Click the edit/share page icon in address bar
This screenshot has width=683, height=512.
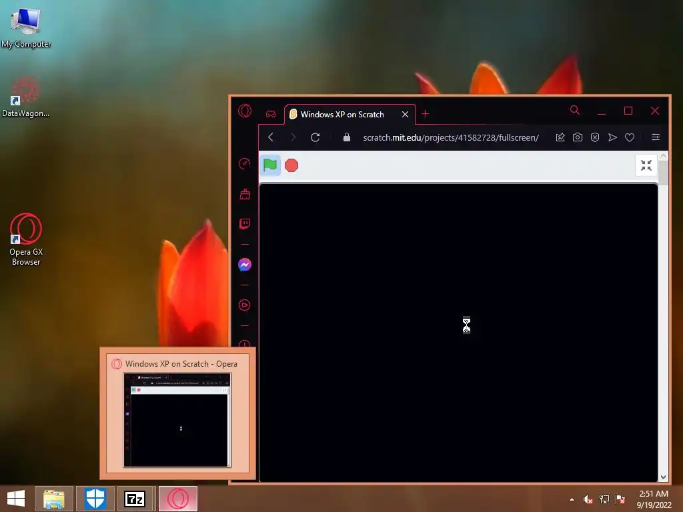tap(560, 137)
